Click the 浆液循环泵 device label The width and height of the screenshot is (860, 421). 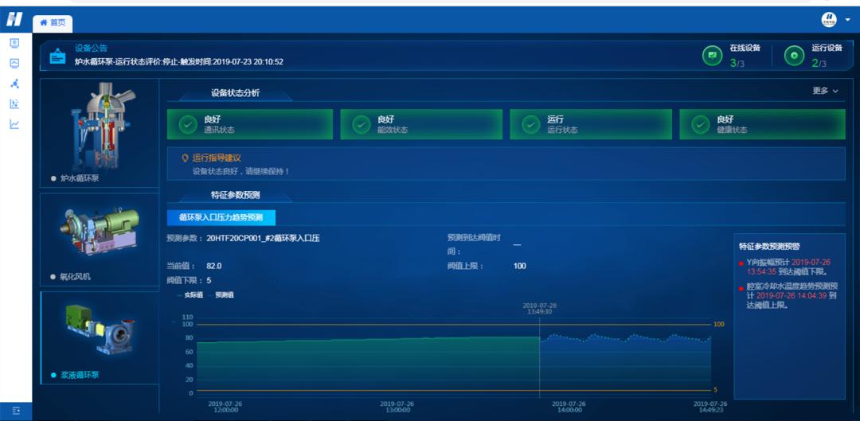click(x=80, y=376)
